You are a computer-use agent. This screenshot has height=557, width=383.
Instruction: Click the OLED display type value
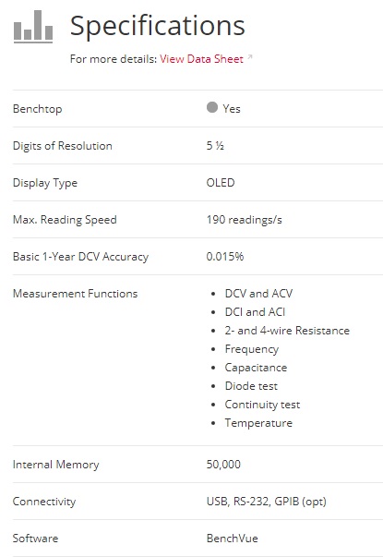[221, 183]
